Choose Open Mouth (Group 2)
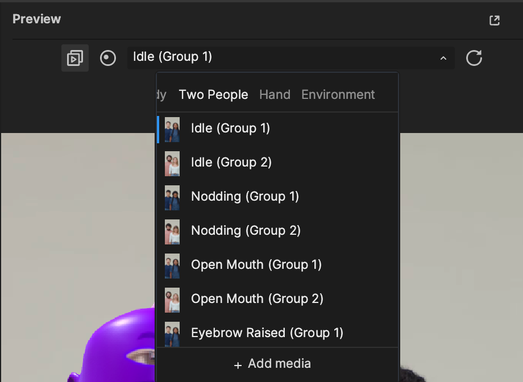This screenshot has height=382, width=523. (x=277, y=300)
